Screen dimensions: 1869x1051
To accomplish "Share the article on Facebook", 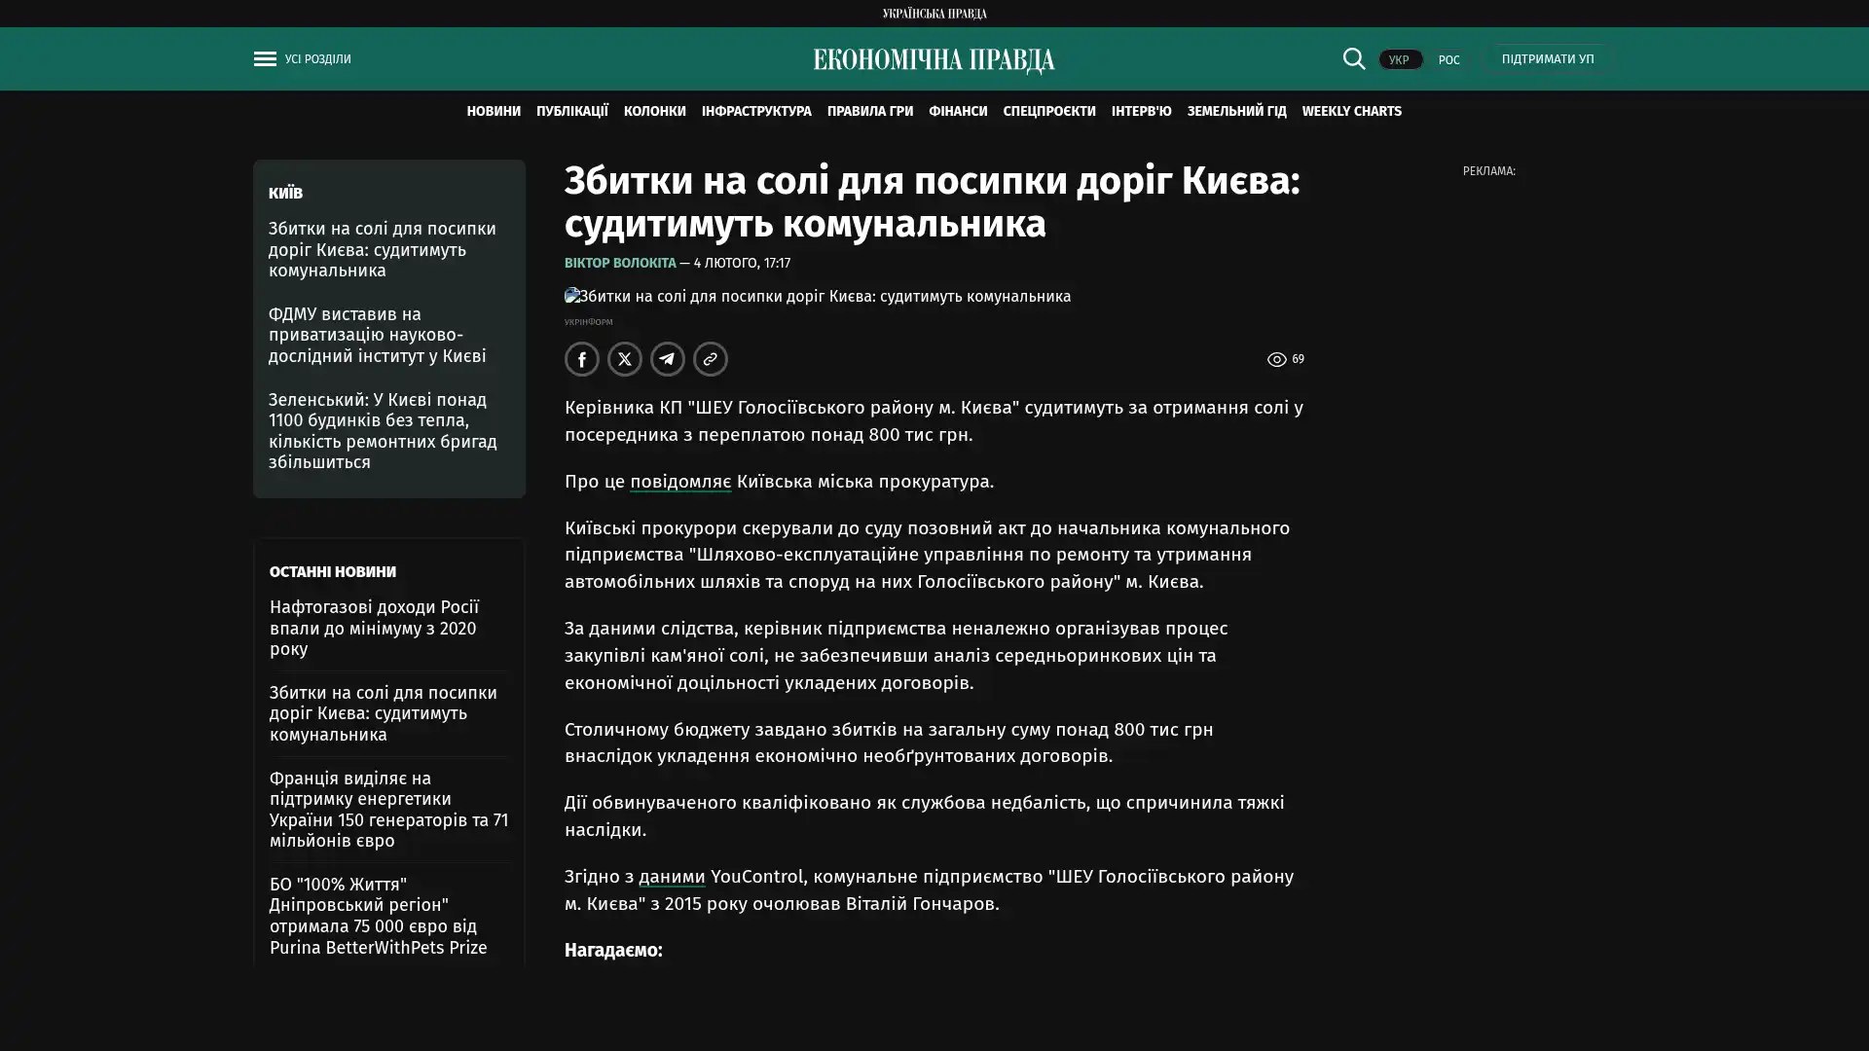I will click(581, 359).
